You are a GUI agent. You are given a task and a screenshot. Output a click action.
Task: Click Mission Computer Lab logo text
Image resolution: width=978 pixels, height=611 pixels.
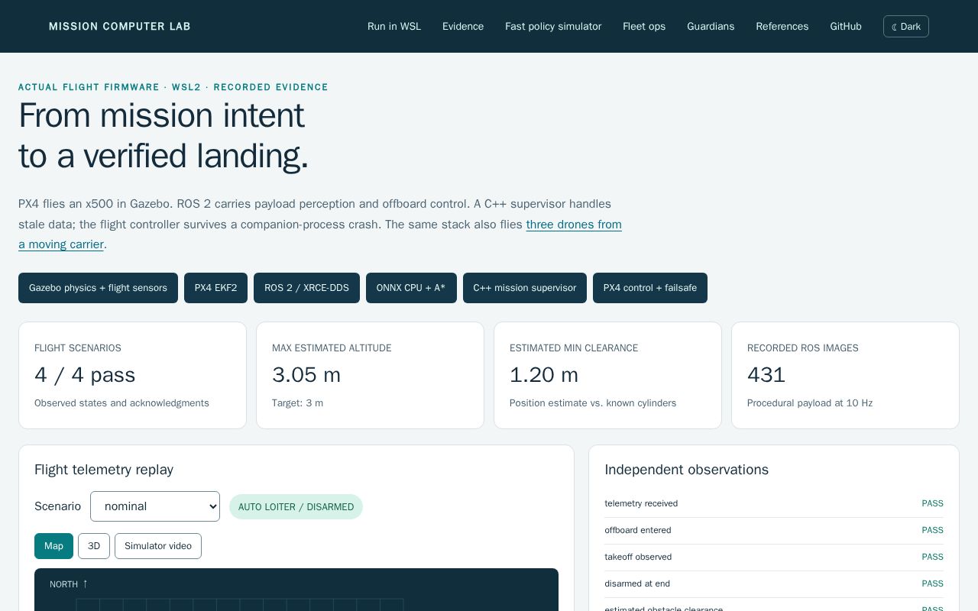[120, 26]
